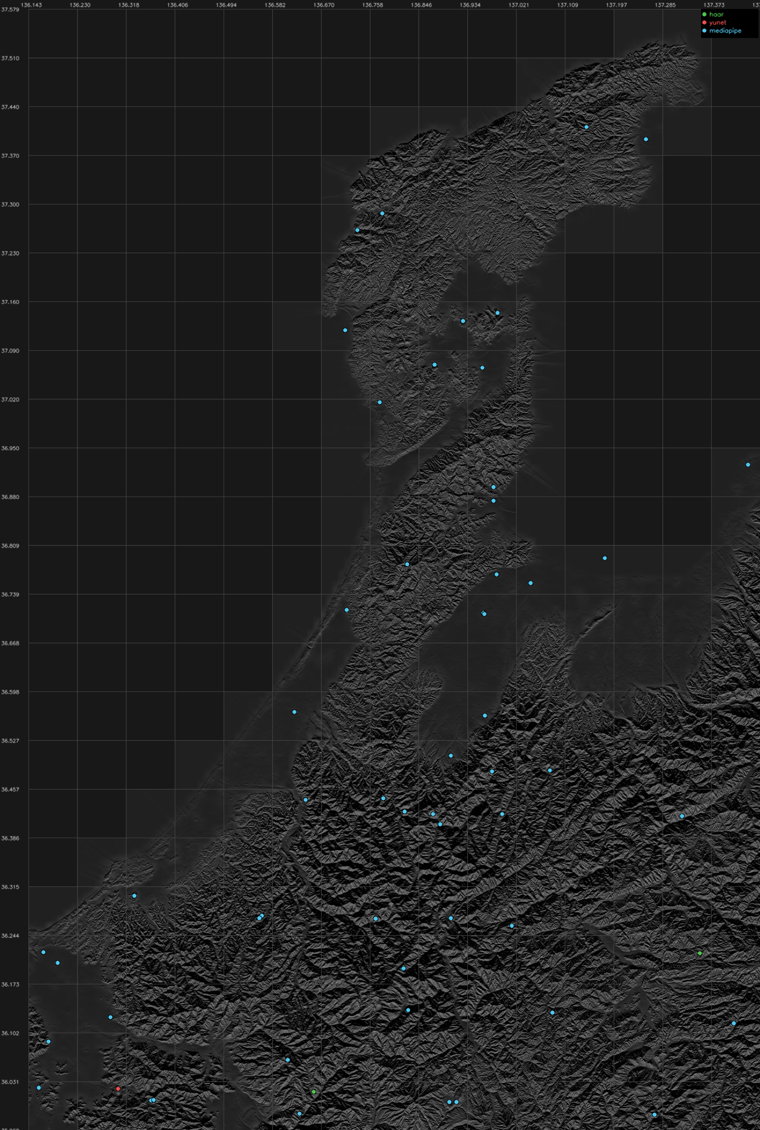
Task: Click latitude axis label 36.598
Action: 10,692
